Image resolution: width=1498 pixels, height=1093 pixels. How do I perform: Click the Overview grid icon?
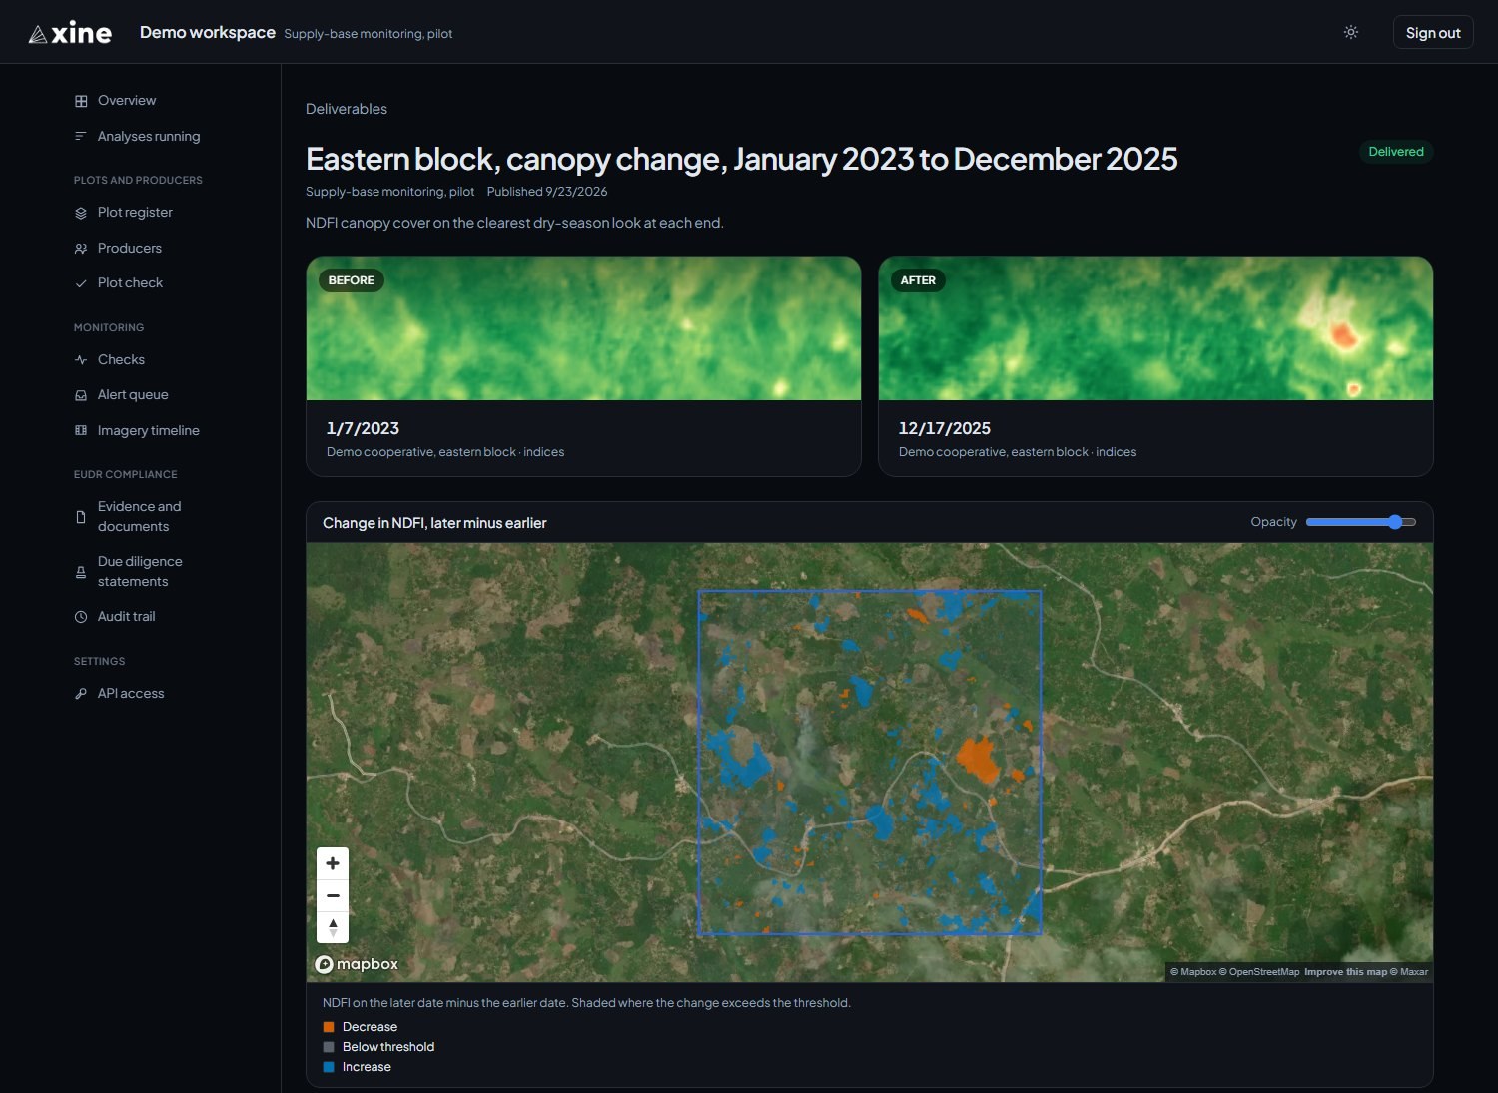(81, 101)
